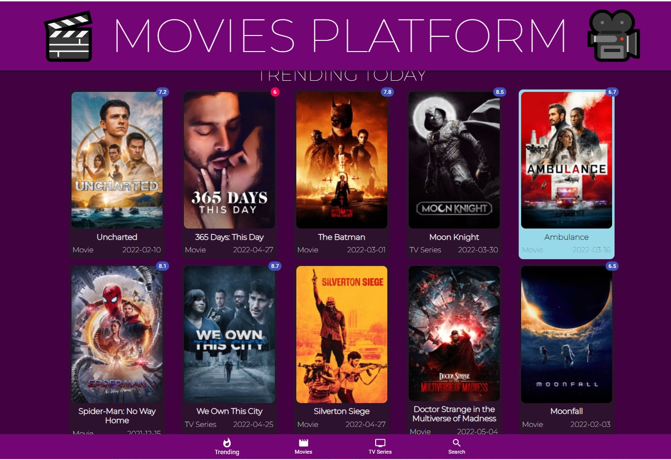671x460 pixels.
Task: Click the release date 2022-02-10
Action: click(141, 250)
